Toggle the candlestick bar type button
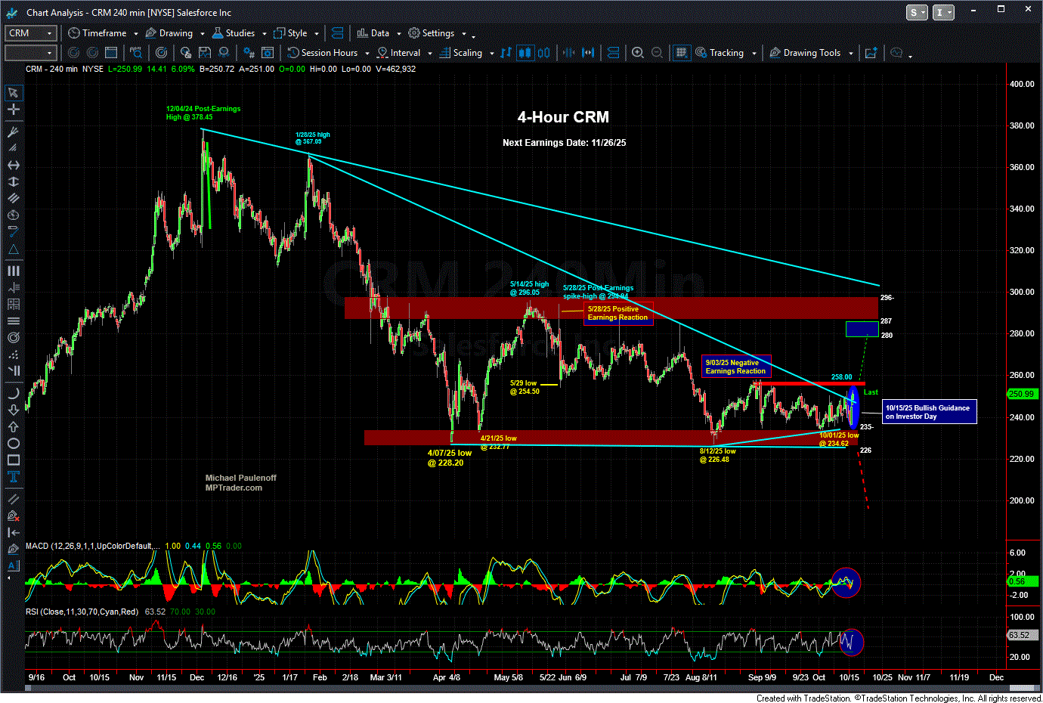This screenshot has width=1043, height=703. click(525, 53)
